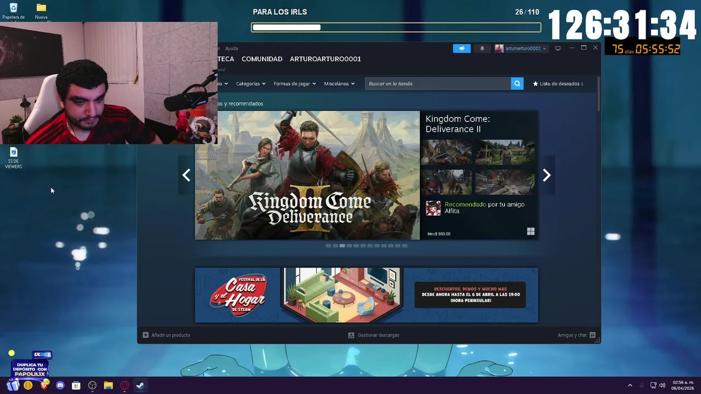This screenshot has height=394, width=701.
Task: Open the taskbar clock and date
Action: (683, 385)
